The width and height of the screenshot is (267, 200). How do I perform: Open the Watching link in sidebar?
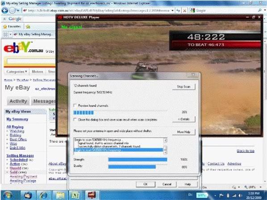17,131
